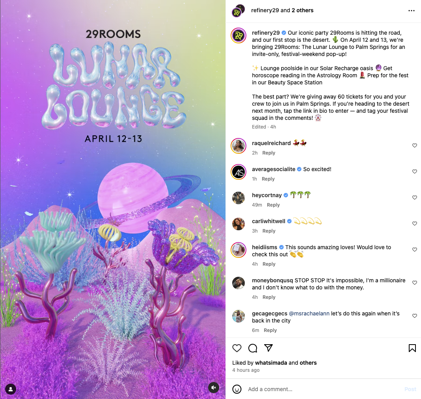Like raquelreichard's comment
The width and height of the screenshot is (421, 399).
(415, 145)
